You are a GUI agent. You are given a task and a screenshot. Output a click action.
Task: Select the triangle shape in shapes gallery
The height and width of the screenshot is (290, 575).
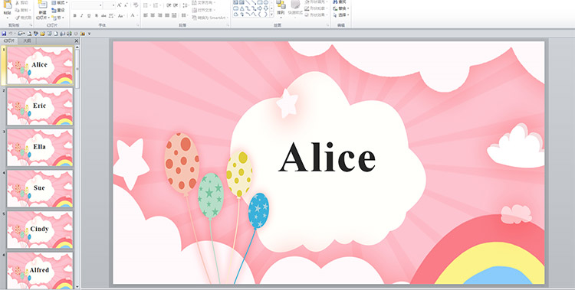pos(242,8)
